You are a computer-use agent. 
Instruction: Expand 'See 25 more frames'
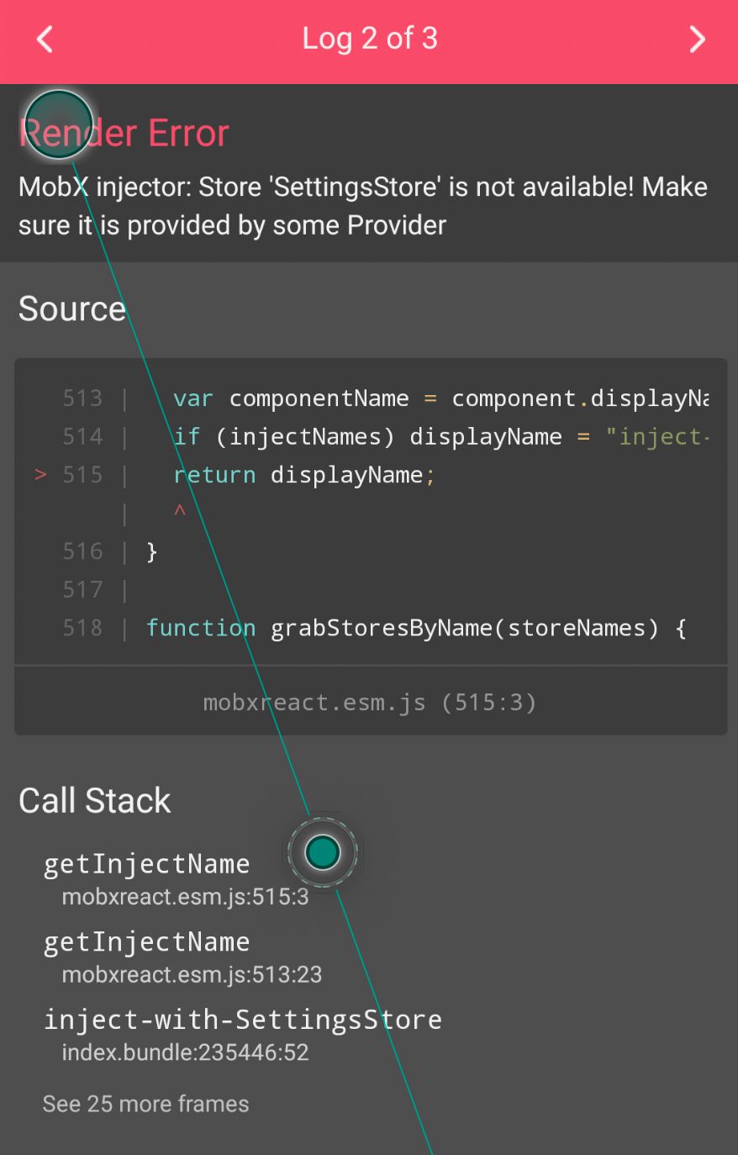[x=146, y=1104]
